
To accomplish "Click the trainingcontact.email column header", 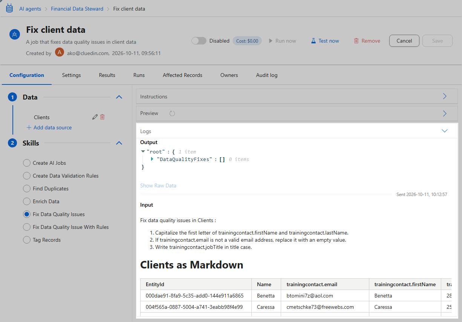I will [325, 284].
